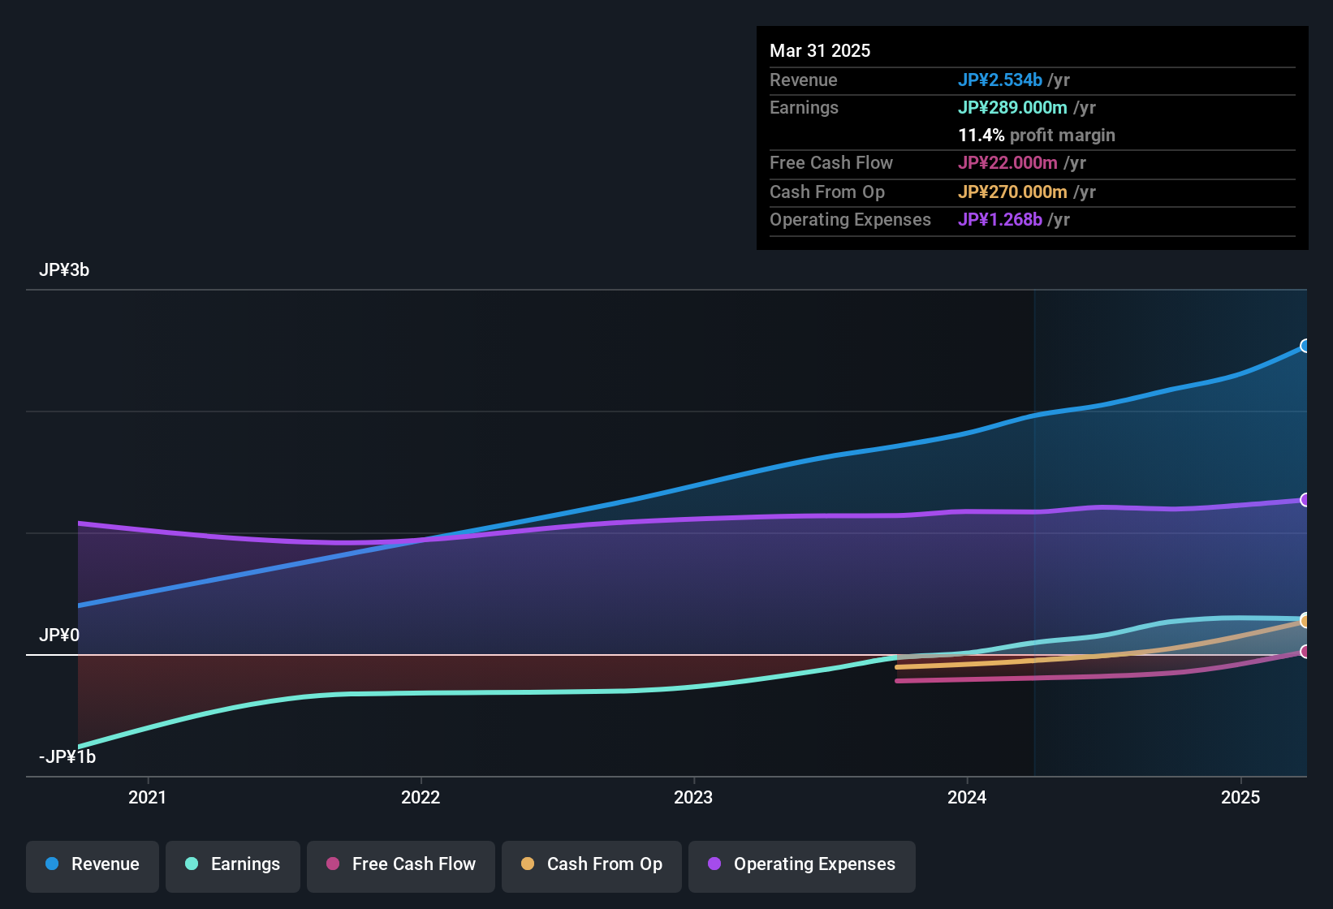Click the JP¥22.000m free cash flow value

[x=1007, y=162]
